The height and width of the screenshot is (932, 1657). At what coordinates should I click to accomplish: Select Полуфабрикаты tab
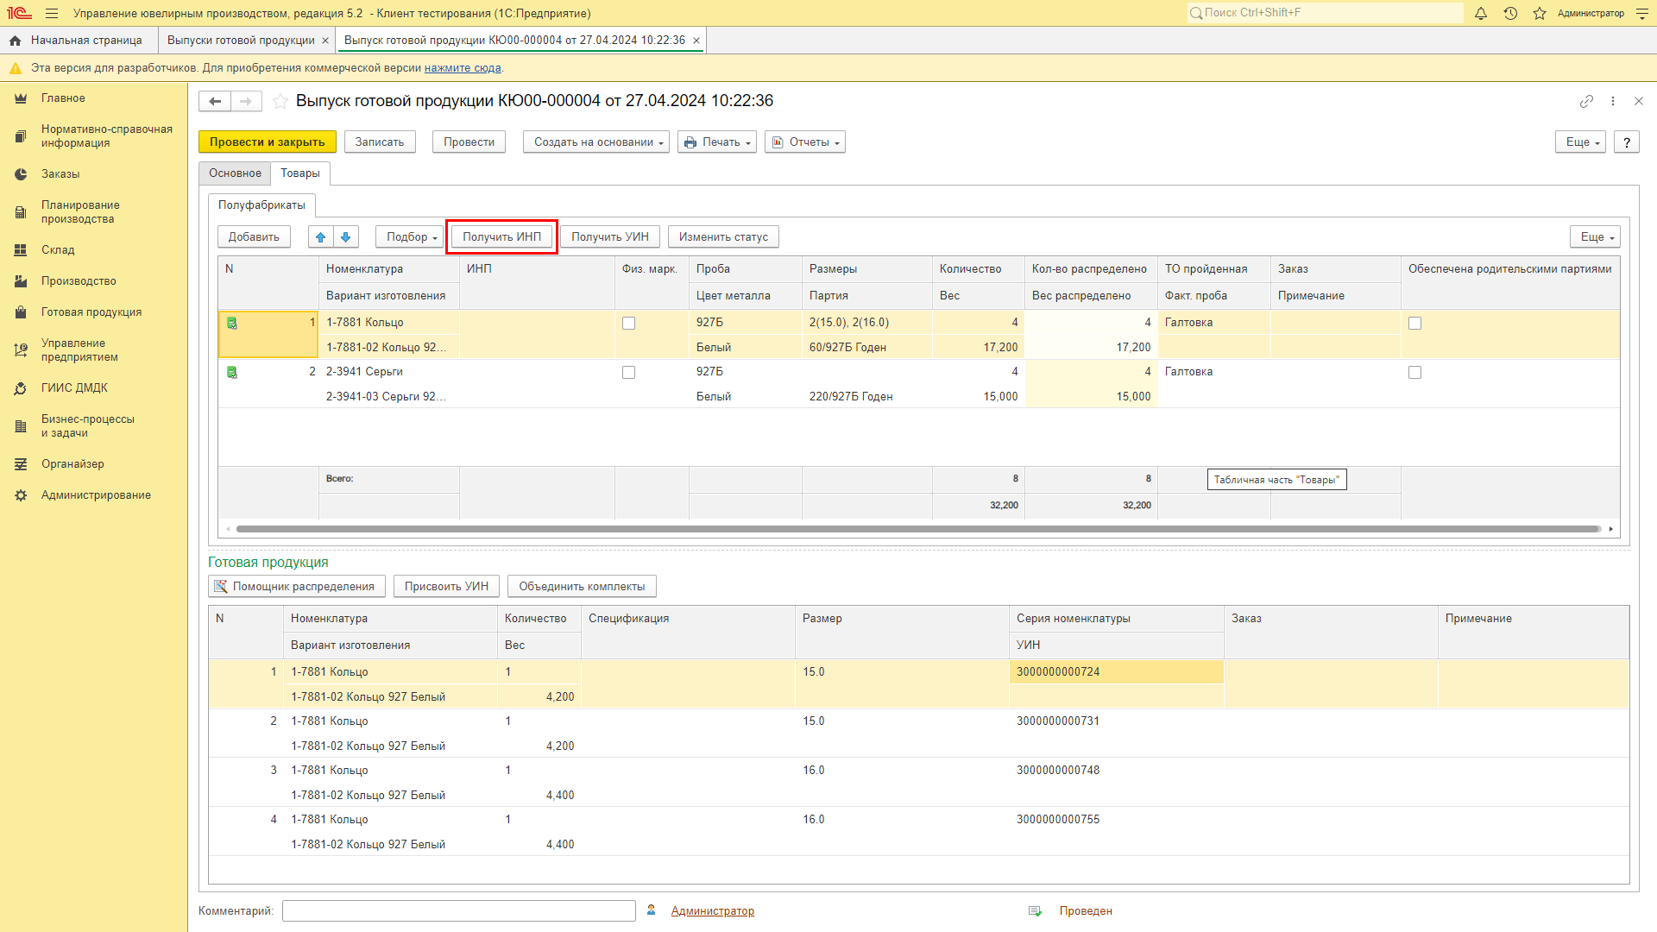(261, 205)
